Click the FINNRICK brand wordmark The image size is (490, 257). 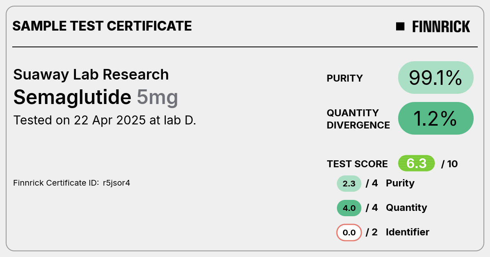click(x=441, y=27)
